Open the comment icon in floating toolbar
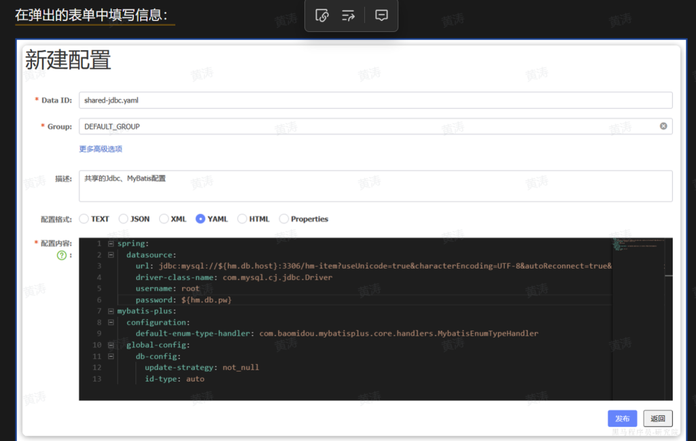This screenshot has width=696, height=441. [x=381, y=16]
